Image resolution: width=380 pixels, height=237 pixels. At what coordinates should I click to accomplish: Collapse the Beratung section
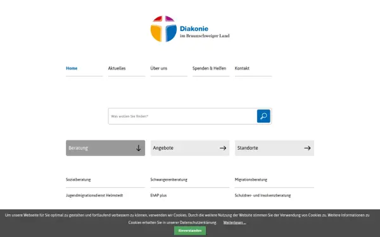click(105, 148)
